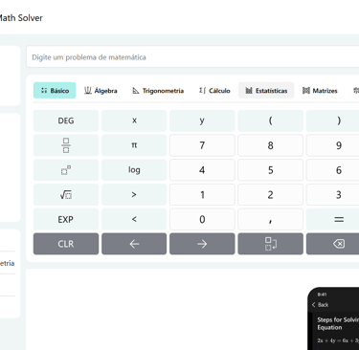Open the phone app preview image
This screenshot has width=359, height=350.
tap(333, 318)
